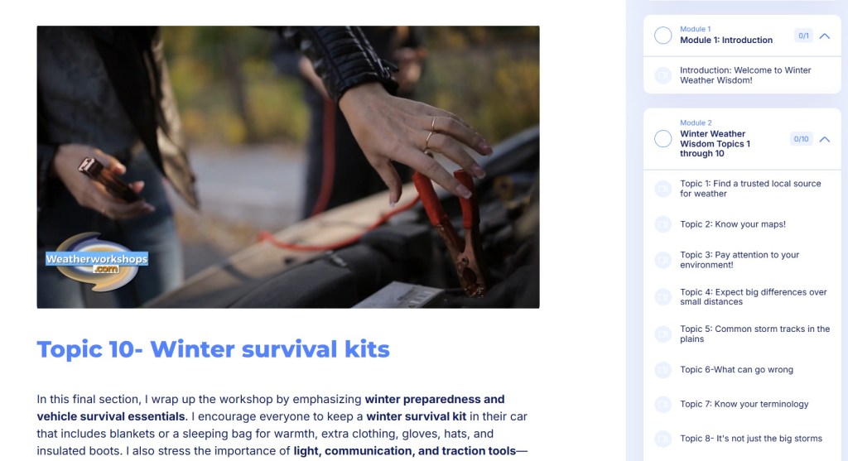This screenshot has height=461, width=848.
Task: Click video icon next to Topic 6 lesson
Action: pos(662,370)
